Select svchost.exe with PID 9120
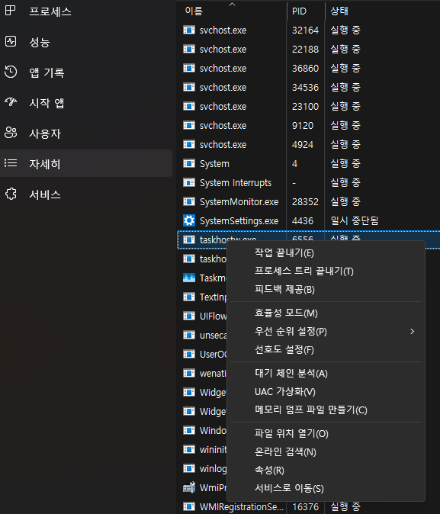Image resolution: width=440 pixels, height=514 pixels. (x=223, y=126)
